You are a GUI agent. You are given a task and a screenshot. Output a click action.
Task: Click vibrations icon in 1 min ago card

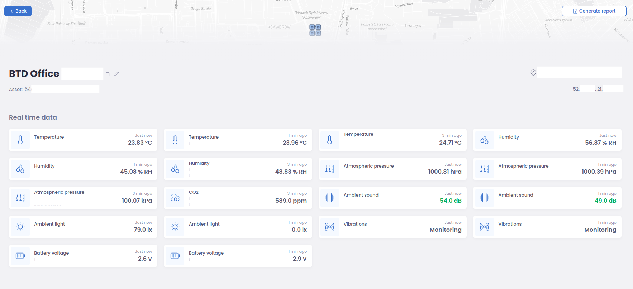[x=484, y=227]
